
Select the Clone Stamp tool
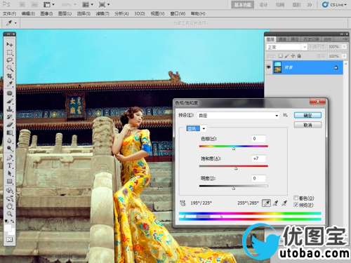point(10,109)
